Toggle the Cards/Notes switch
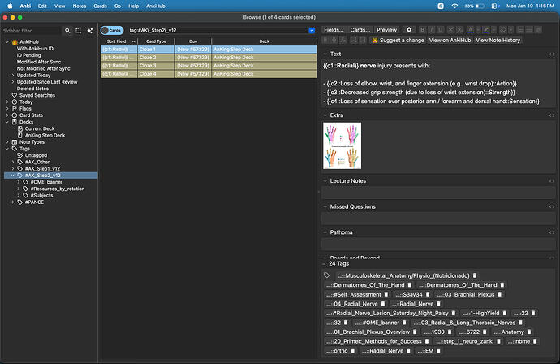Viewport: 560px width, 364px height. 111,30
